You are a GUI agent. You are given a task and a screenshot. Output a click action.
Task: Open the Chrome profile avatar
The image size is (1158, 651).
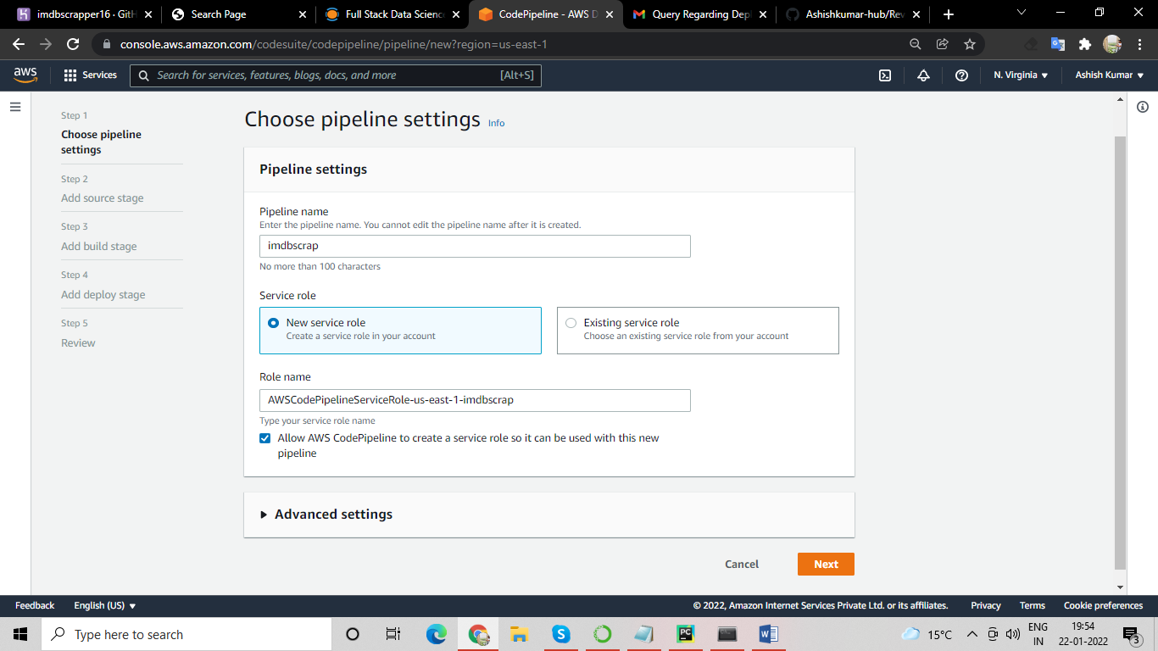point(1112,44)
